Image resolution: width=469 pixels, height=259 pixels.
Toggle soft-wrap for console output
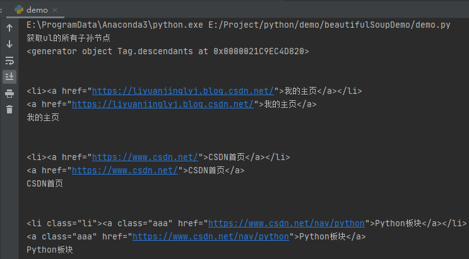(9, 60)
